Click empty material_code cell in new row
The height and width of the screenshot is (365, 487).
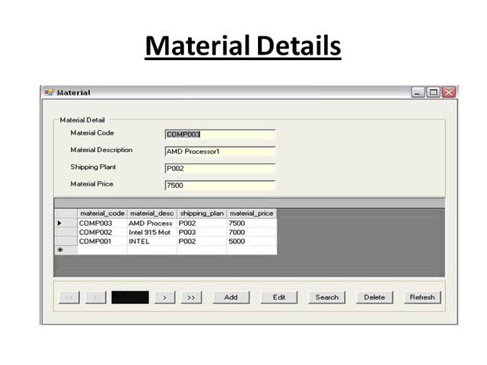(102, 250)
